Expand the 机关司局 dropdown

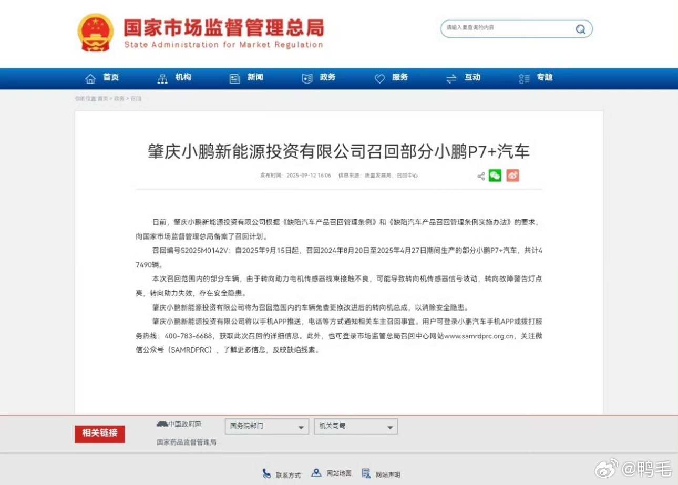click(x=356, y=427)
